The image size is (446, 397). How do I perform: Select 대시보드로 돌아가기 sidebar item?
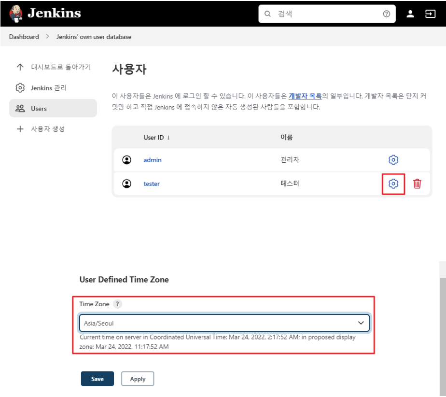click(53, 67)
